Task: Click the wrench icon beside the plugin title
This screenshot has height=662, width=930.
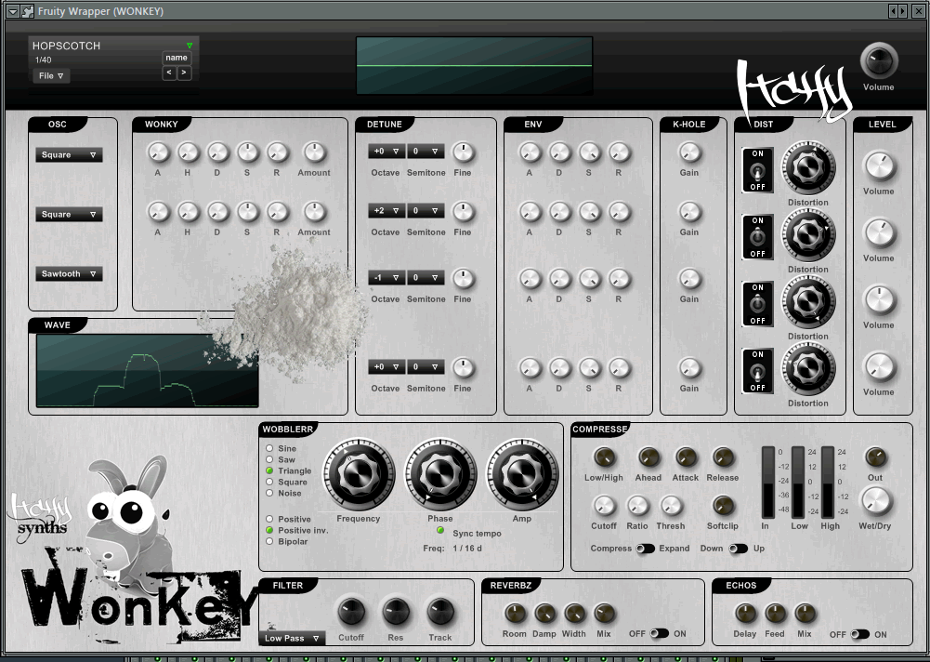Action: (28, 11)
